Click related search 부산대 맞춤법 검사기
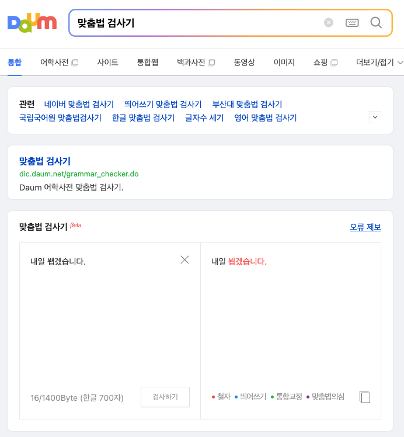Screen dimensions: 404x437 tap(247, 104)
